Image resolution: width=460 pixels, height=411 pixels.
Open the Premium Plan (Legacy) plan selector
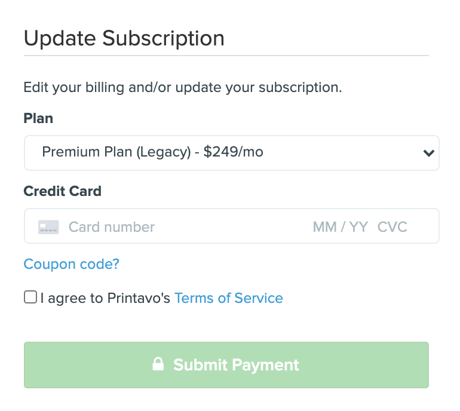[x=231, y=153]
